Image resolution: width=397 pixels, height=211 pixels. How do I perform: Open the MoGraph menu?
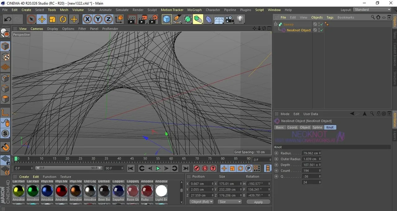pyautogui.click(x=194, y=10)
